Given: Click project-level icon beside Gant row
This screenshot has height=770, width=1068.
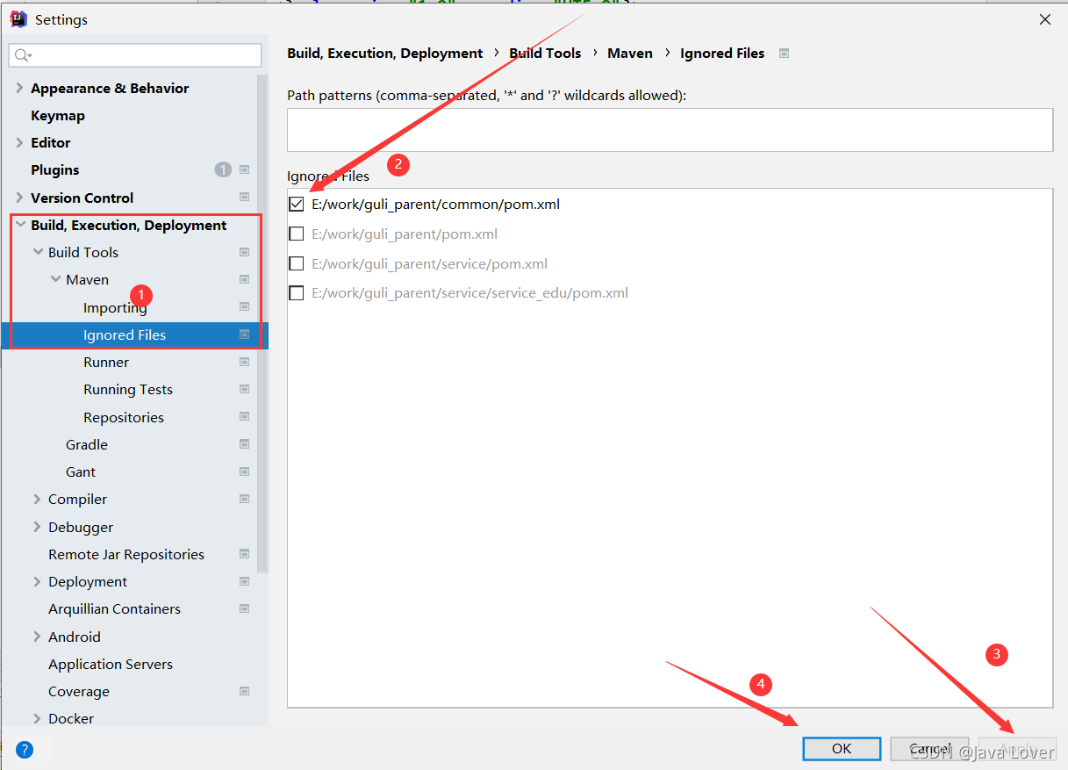Looking at the screenshot, I should (x=245, y=471).
